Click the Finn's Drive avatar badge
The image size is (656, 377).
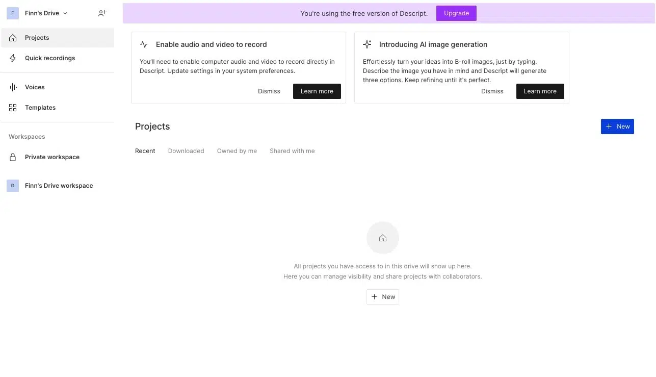pyautogui.click(x=12, y=13)
